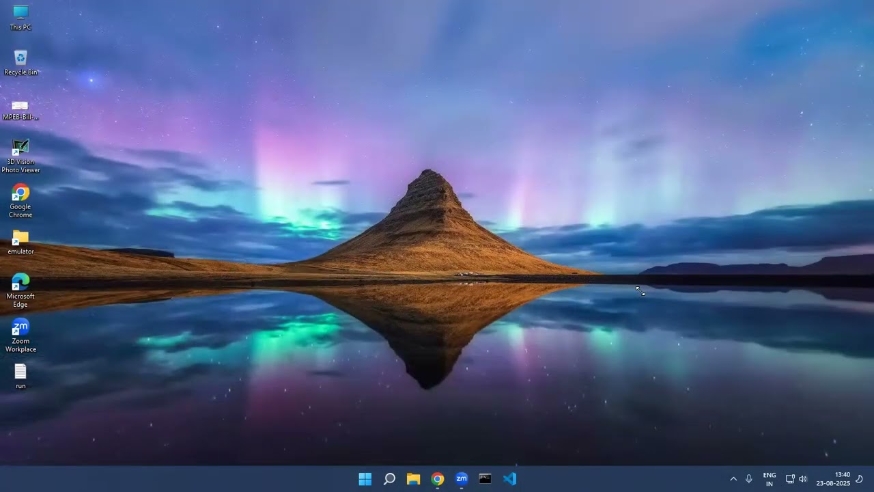Click the microphone icon in system tray
The width and height of the screenshot is (874, 492).
tap(749, 479)
